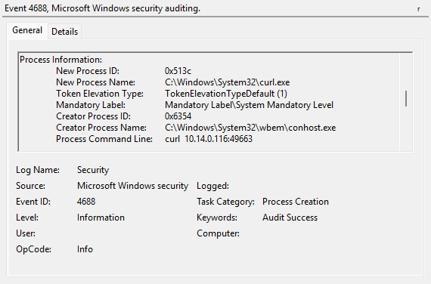Select the curl 10.14.0.116:49663 command line
Image resolution: width=431 pixels, height=284 pixels.
coord(209,139)
